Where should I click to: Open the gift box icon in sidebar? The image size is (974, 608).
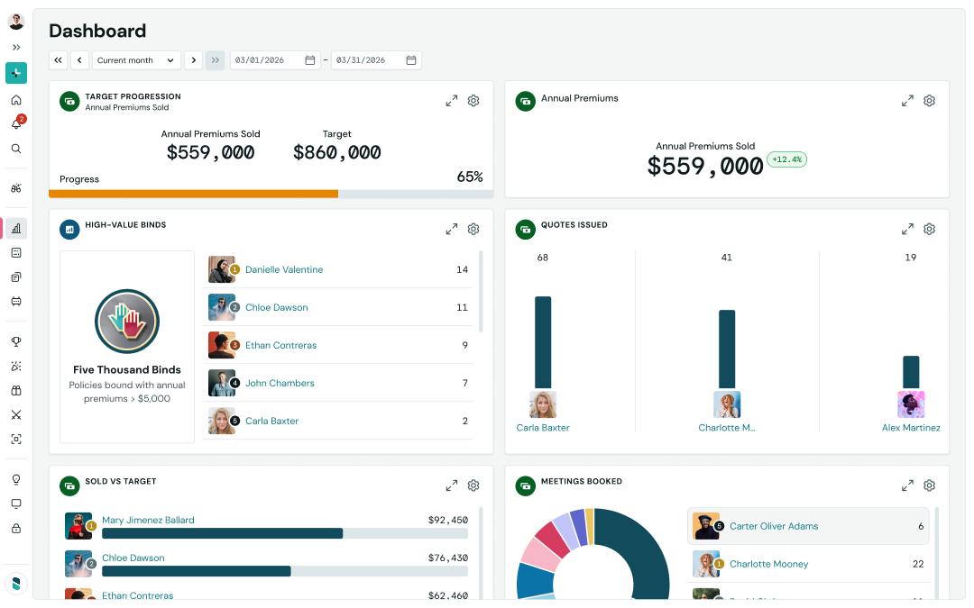[x=16, y=390]
